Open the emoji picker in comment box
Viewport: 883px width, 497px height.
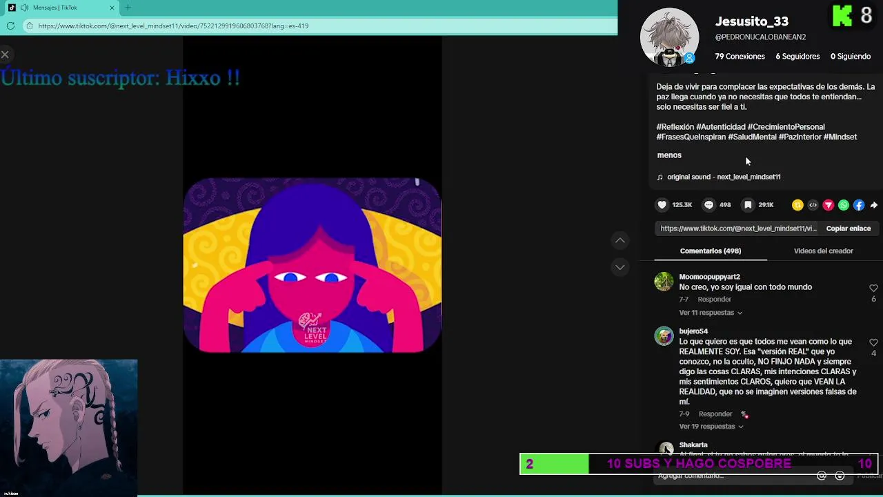[x=840, y=476]
